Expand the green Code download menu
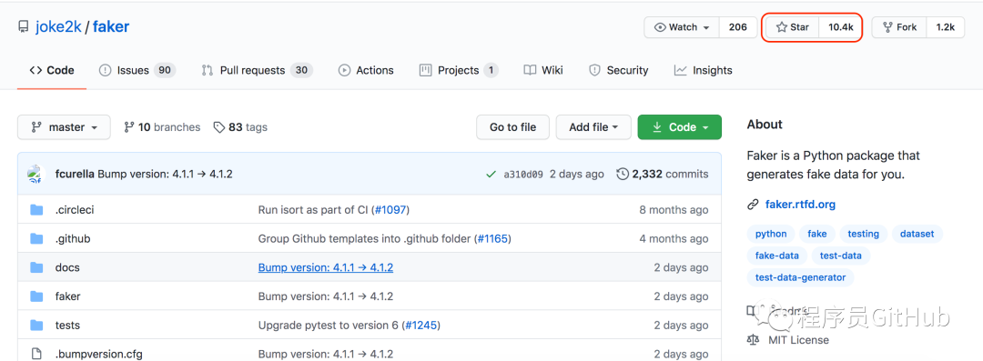 (x=680, y=127)
